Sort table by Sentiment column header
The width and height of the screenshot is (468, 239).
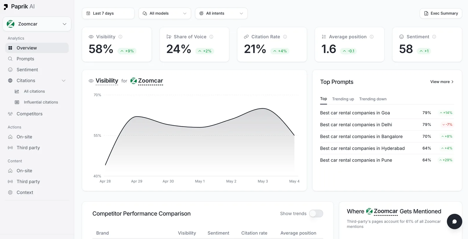click(x=218, y=233)
